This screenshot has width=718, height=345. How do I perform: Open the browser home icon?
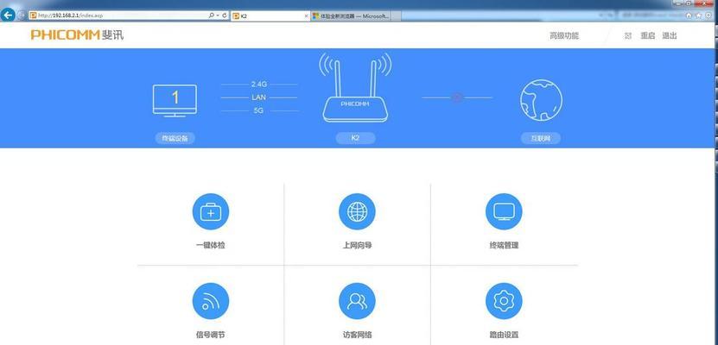point(689,15)
